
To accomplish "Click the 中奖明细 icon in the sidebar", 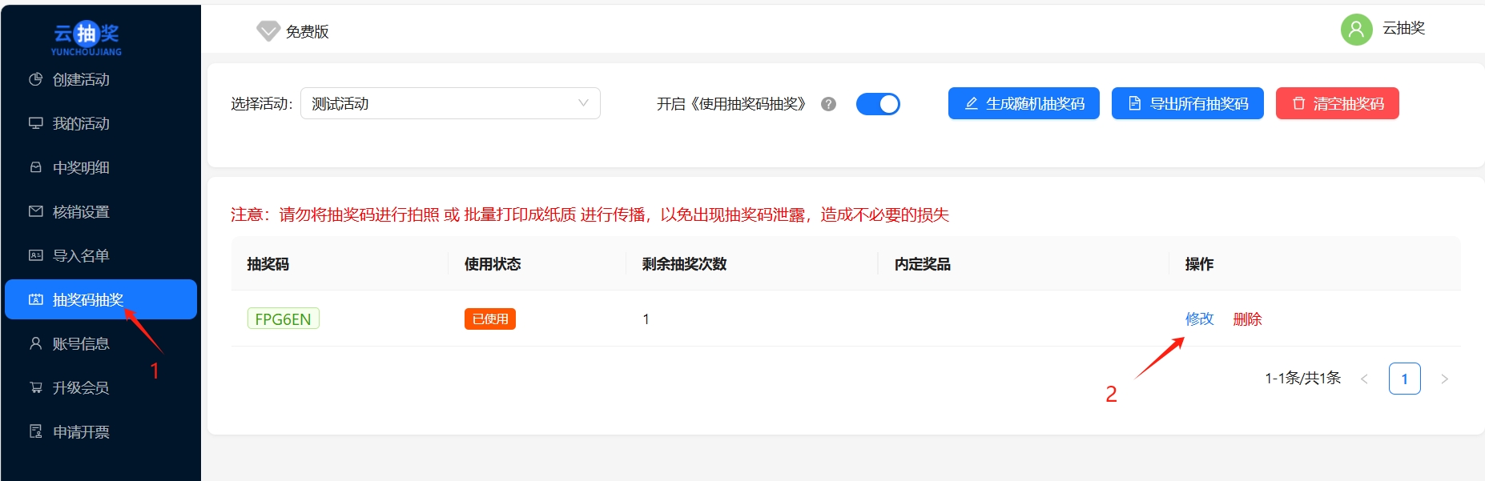I will (x=35, y=167).
